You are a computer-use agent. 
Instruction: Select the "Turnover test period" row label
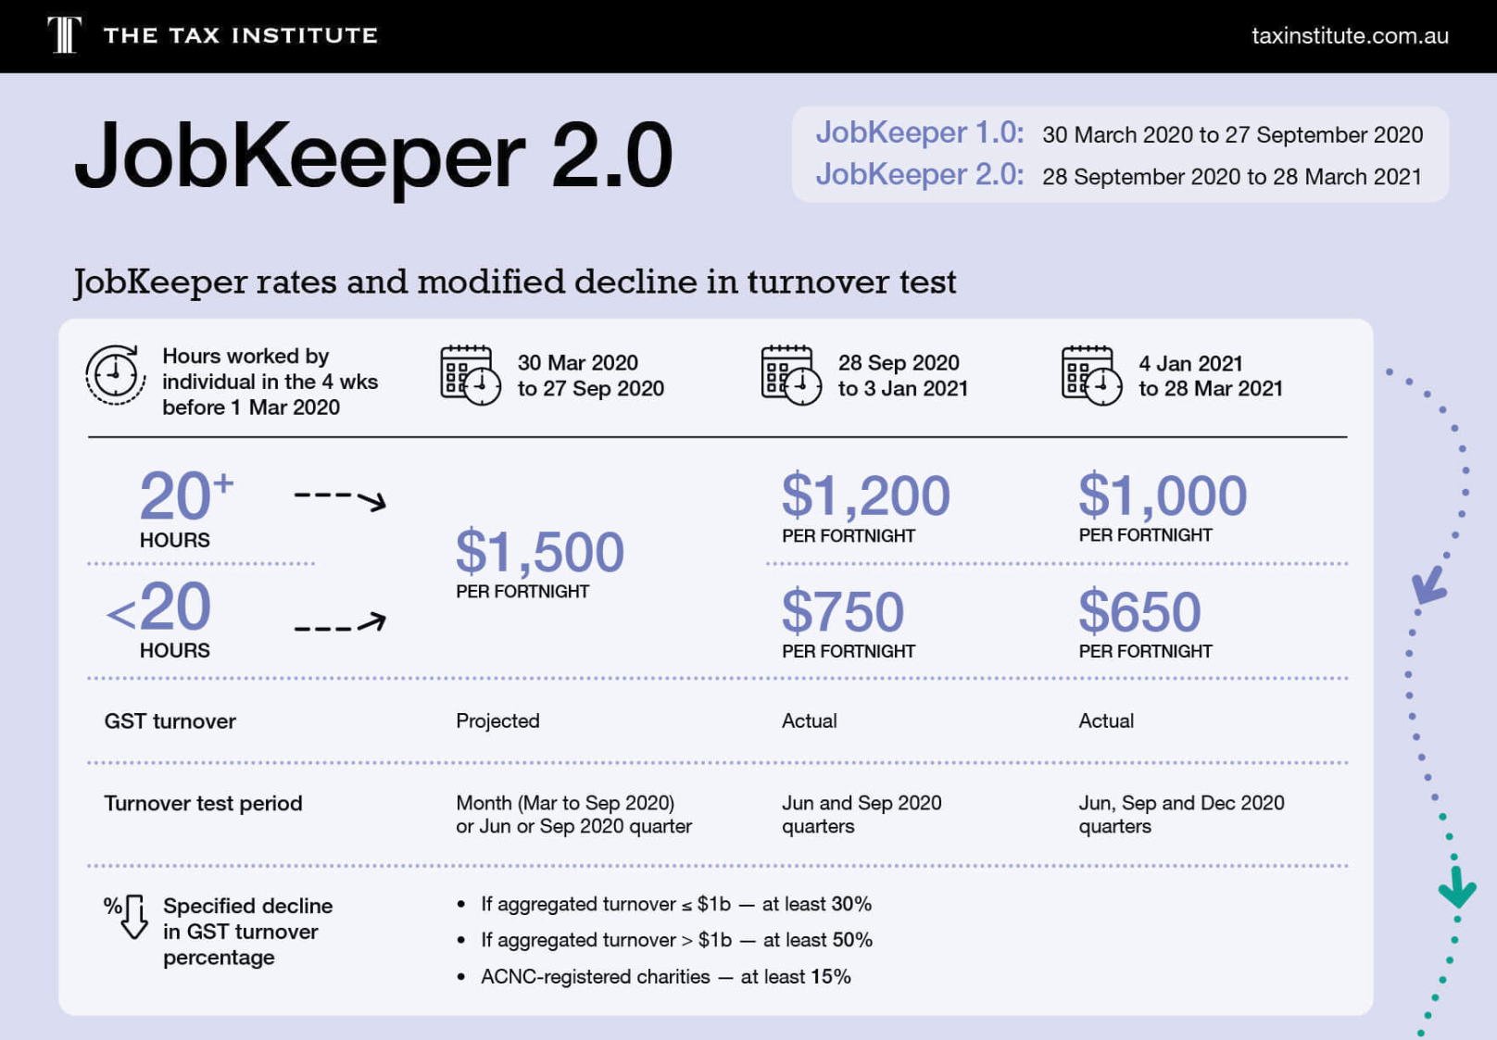click(203, 803)
